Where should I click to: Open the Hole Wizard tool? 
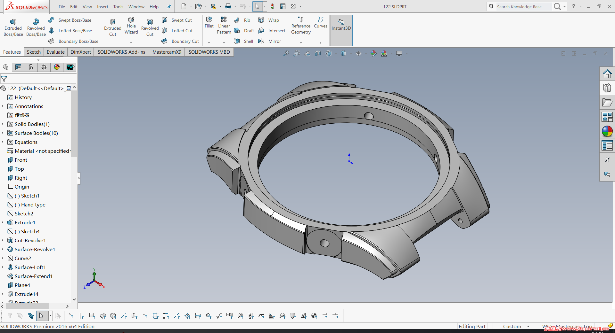pos(131,26)
